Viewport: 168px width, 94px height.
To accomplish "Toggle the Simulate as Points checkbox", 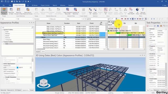I will pos(18,83).
